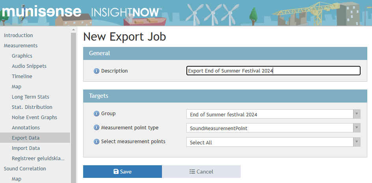This screenshot has width=372, height=183.
Task: Click info icon next to Select measurement points
Action: (x=96, y=142)
